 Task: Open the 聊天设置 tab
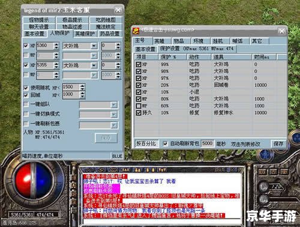(39, 26)
